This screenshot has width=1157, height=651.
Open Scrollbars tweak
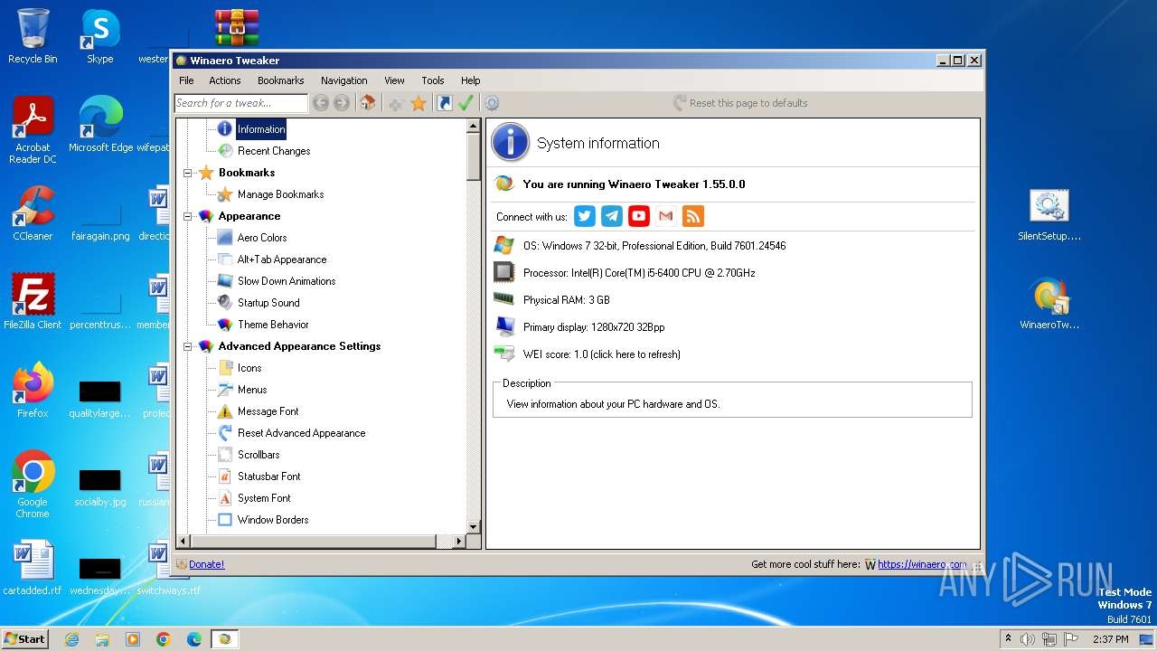(259, 455)
